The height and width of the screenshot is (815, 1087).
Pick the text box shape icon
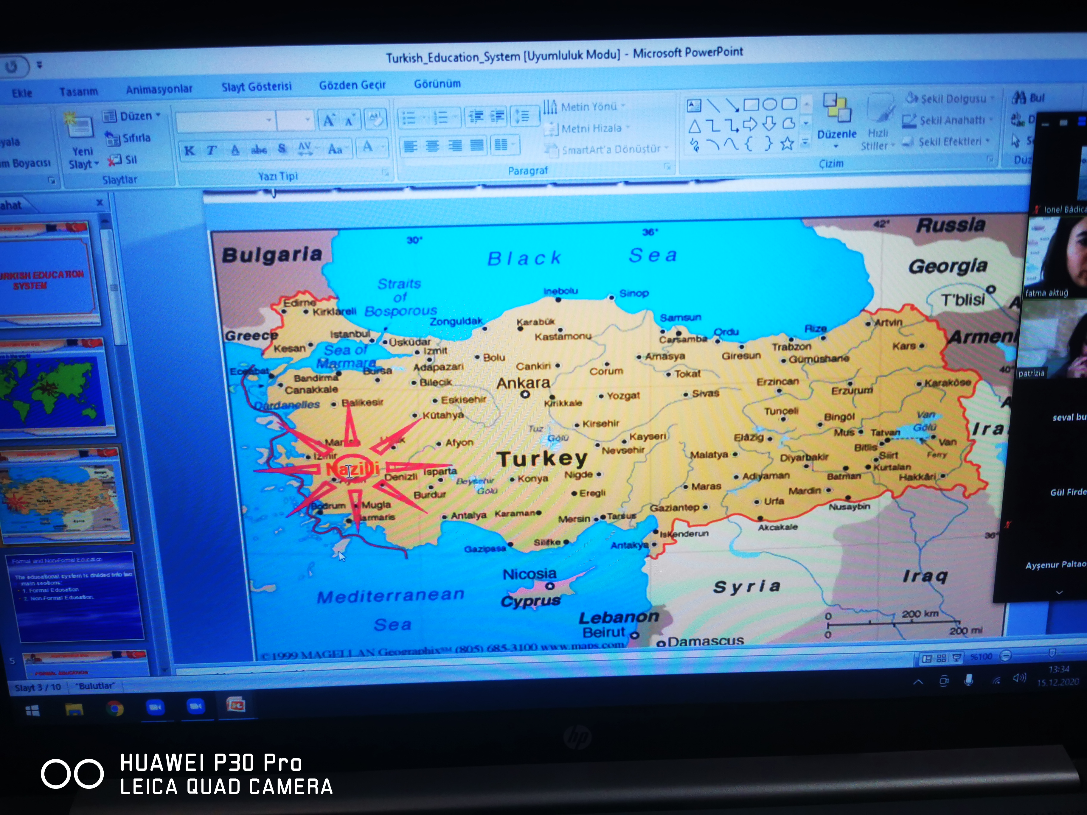point(694,106)
